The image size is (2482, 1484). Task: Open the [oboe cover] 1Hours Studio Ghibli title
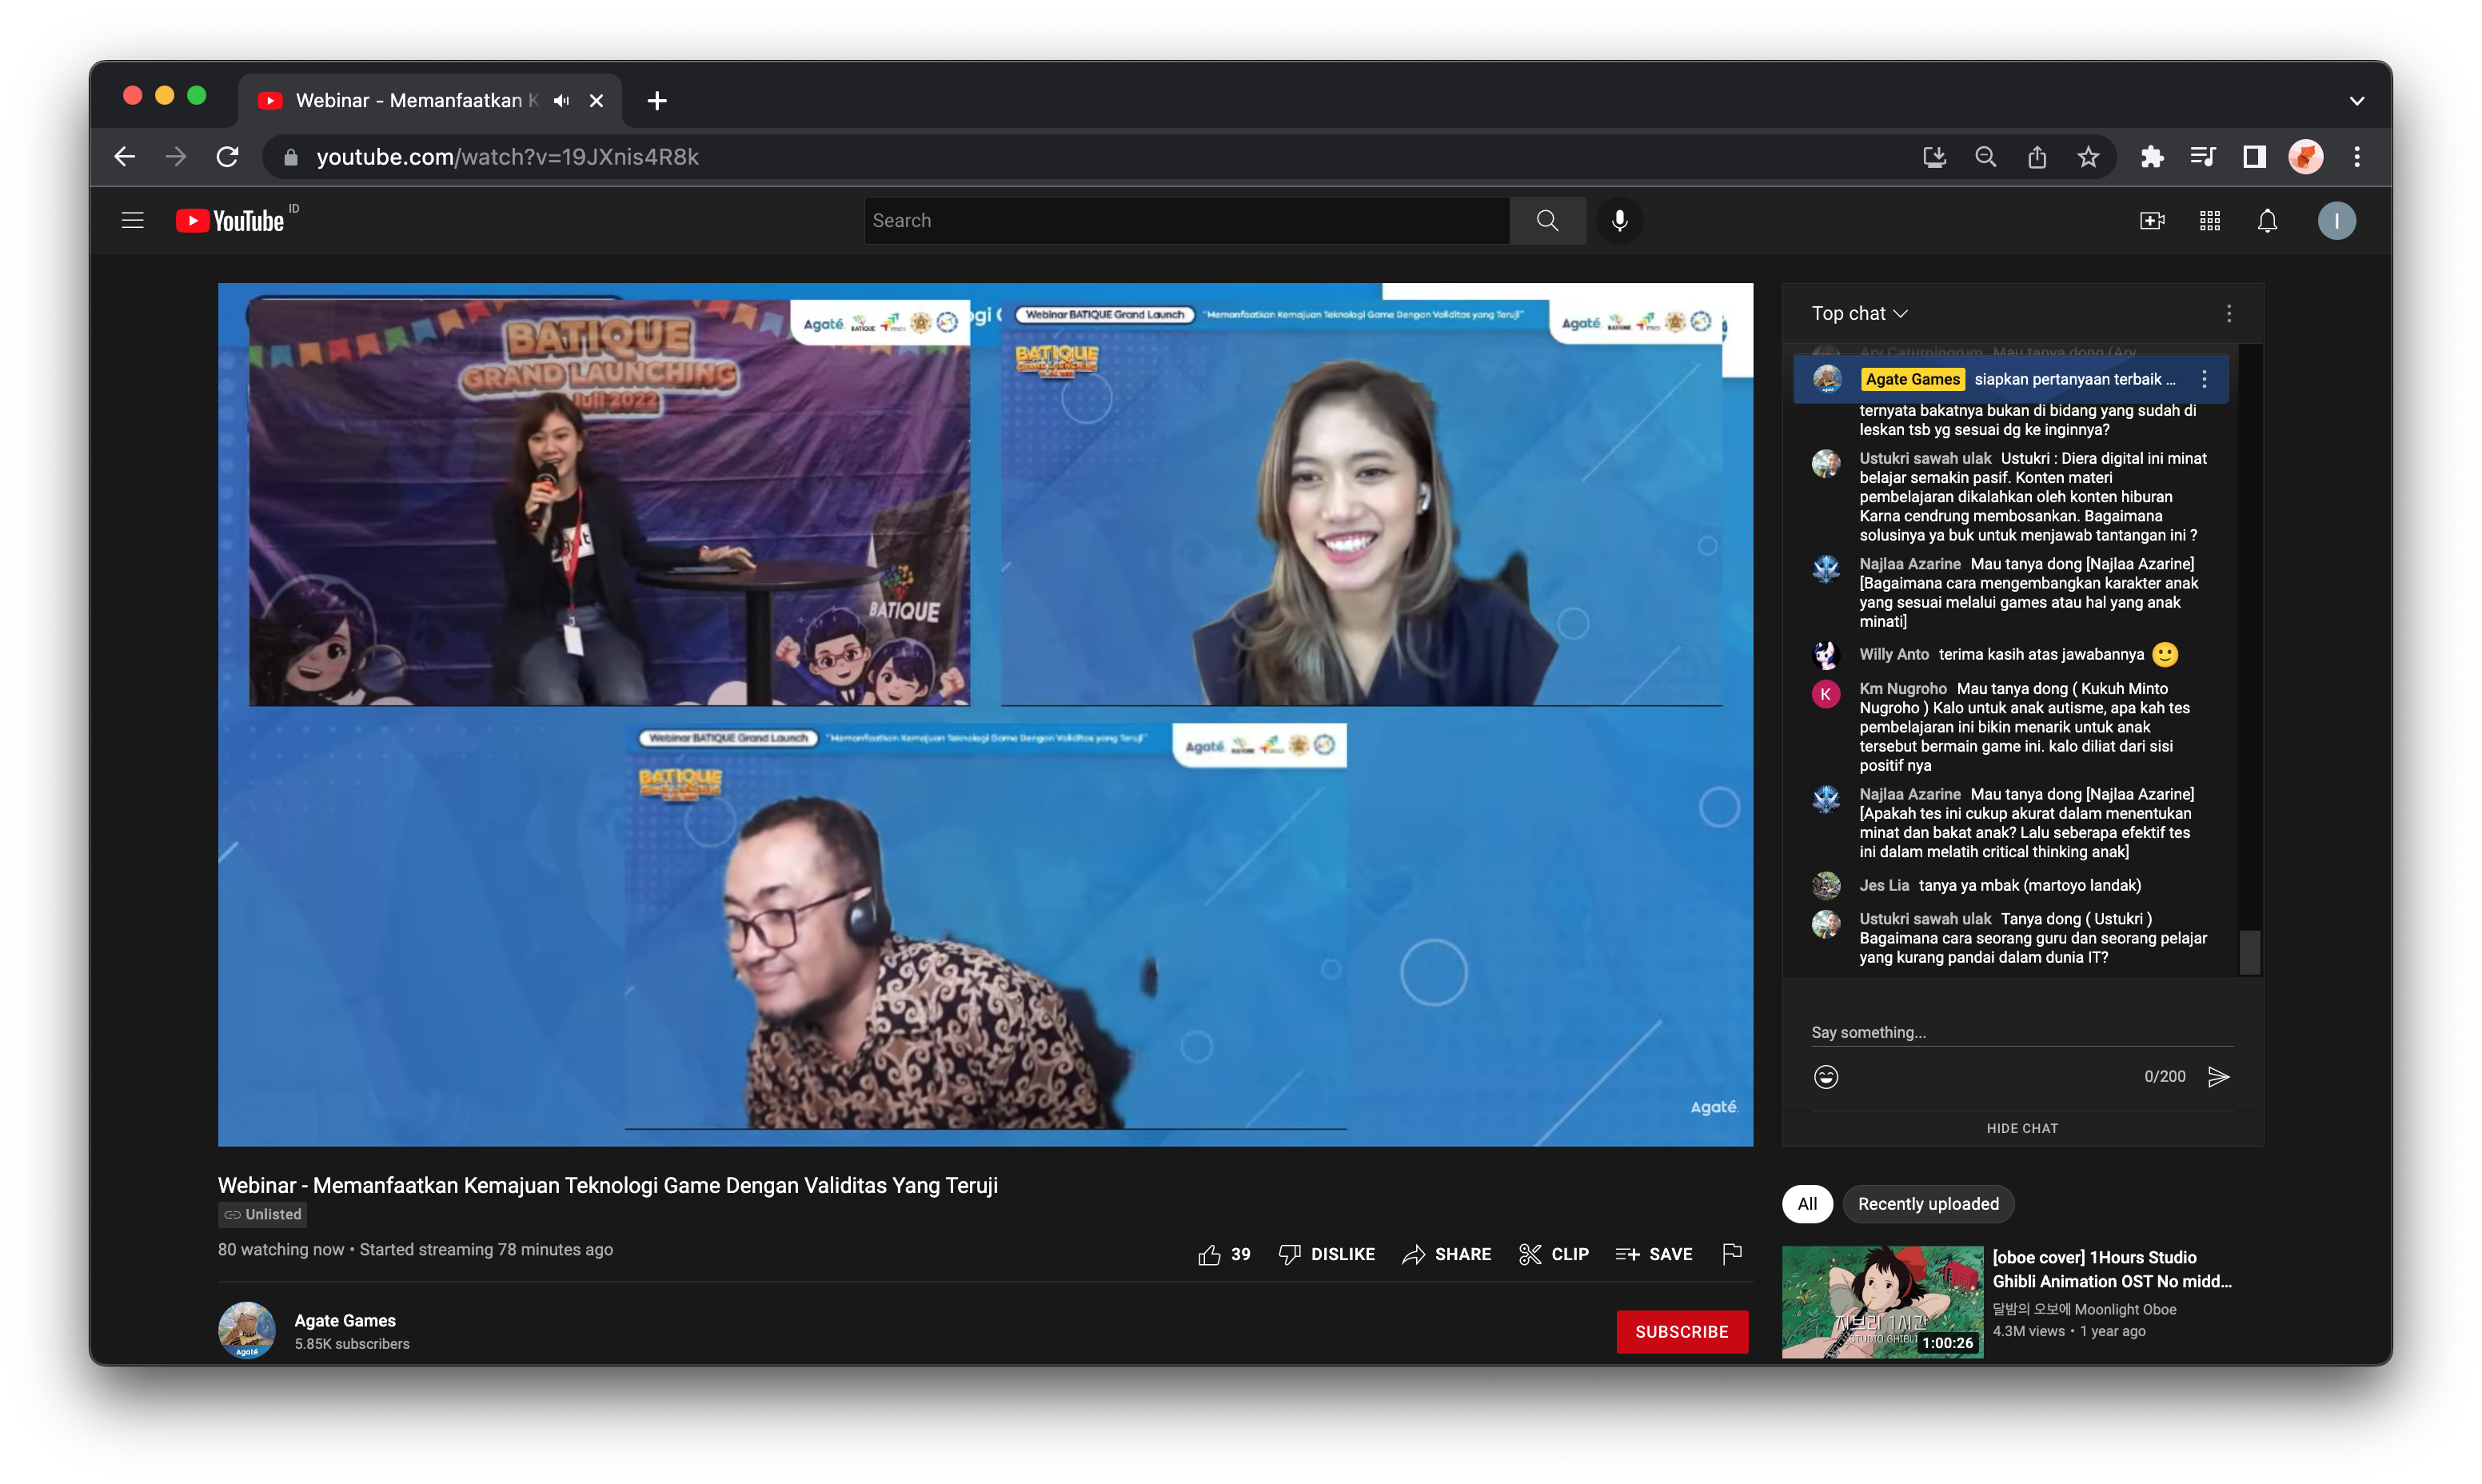(x=2111, y=1269)
